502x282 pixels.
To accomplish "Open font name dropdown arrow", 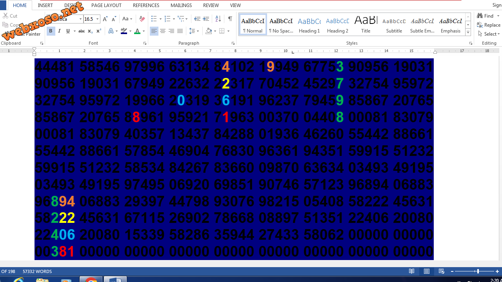I will tap(81, 19).
